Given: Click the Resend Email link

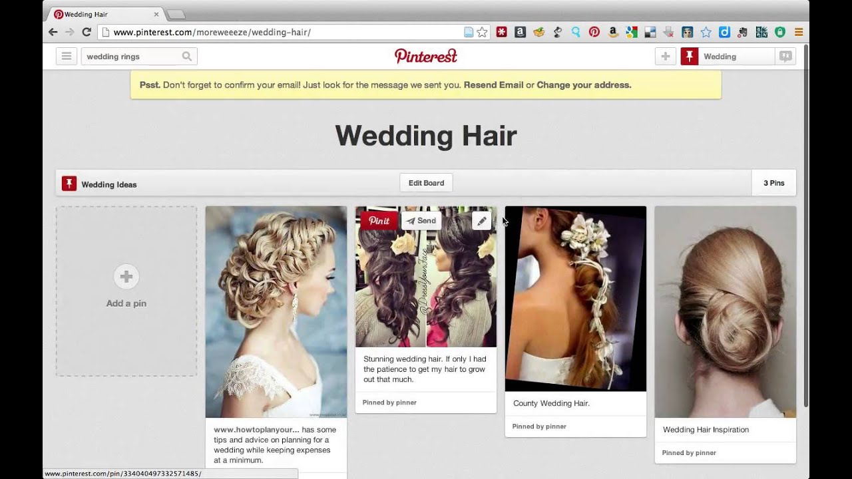Looking at the screenshot, I should coord(493,85).
